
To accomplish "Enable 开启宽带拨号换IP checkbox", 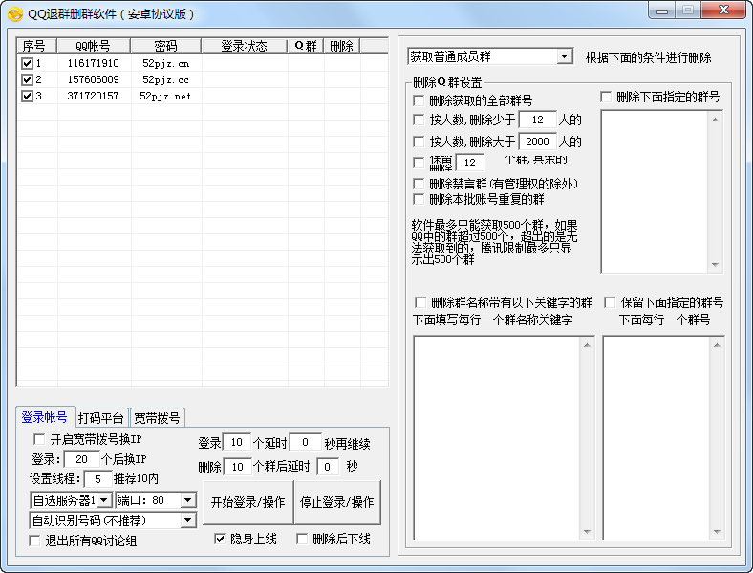I will coord(39,439).
